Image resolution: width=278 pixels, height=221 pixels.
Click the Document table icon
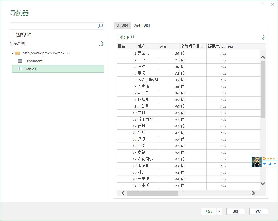coord(20,61)
